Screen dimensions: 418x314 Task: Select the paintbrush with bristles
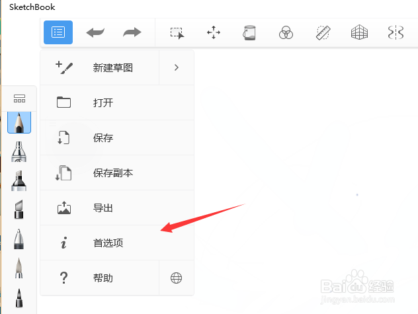19,268
